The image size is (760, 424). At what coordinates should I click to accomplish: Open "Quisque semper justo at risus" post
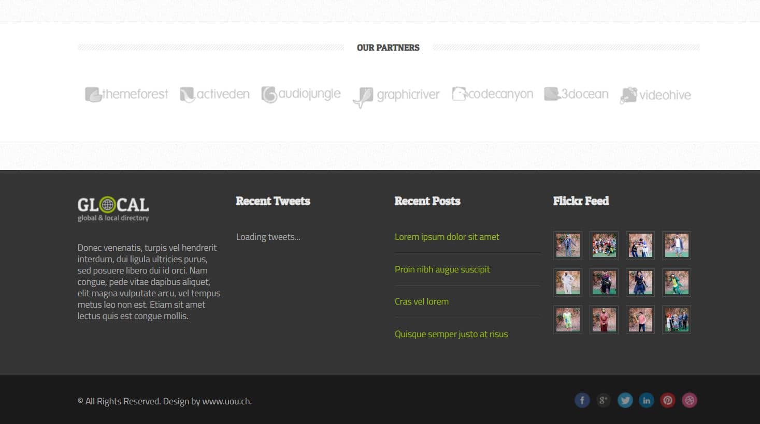click(x=451, y=334)
